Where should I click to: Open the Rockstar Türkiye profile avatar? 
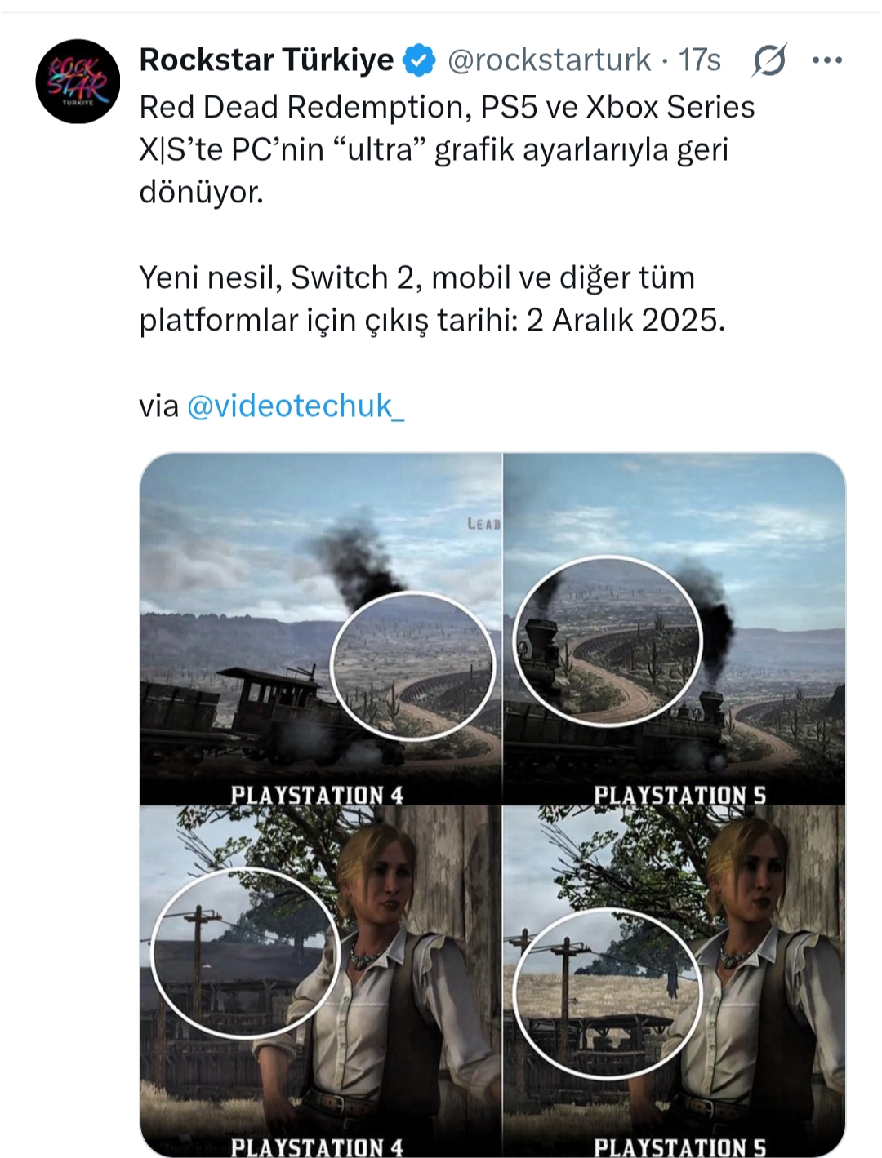78,81
